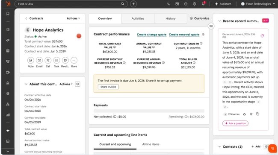Open About this contract Actions dropdown
The width and height of the screenshot is (278, 155).
(x=66, y=84)
